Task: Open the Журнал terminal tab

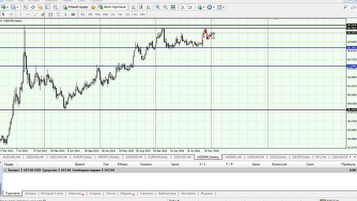Action: coord(206,194)
